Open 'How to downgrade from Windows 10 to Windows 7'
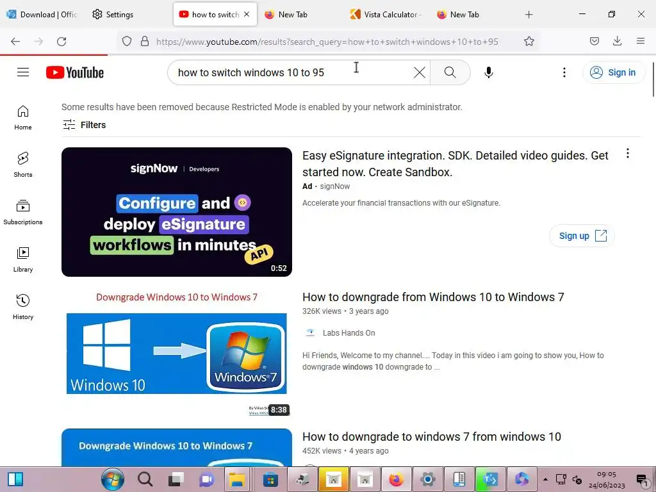This screenshot has width=656, height=492. point(433,297)
